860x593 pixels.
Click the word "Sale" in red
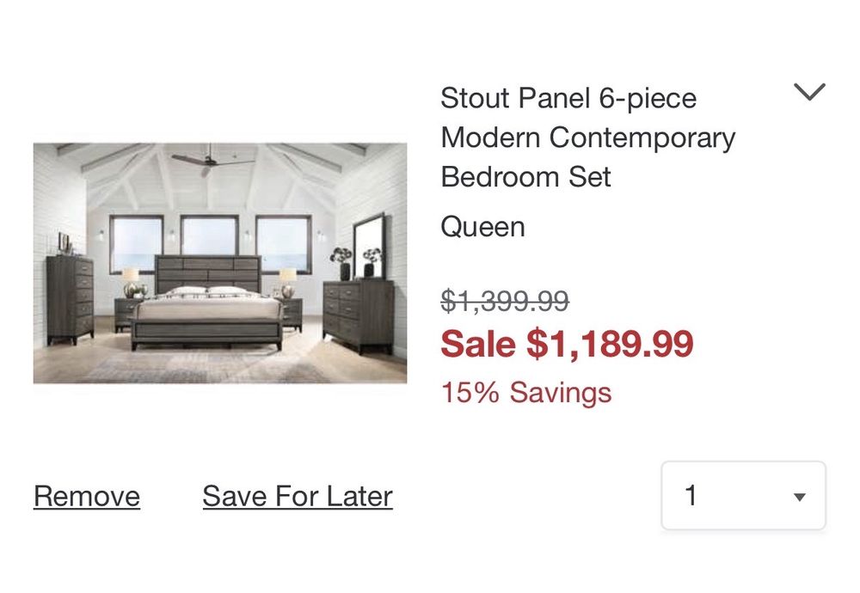pos(477,345)
